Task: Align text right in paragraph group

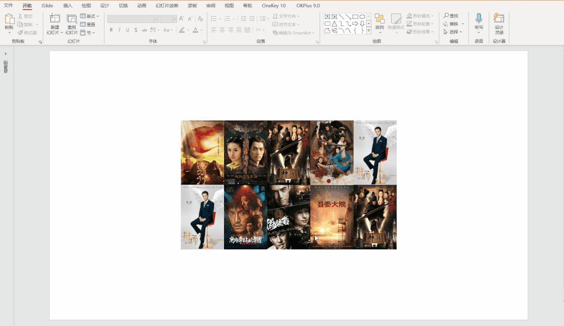Action: tap(231, 30)
